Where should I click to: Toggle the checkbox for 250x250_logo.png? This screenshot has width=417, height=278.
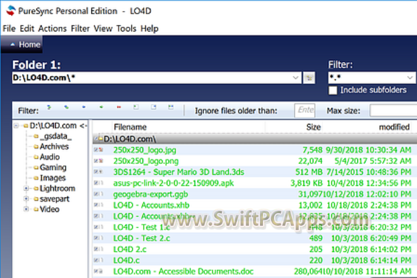pos(96,161)
